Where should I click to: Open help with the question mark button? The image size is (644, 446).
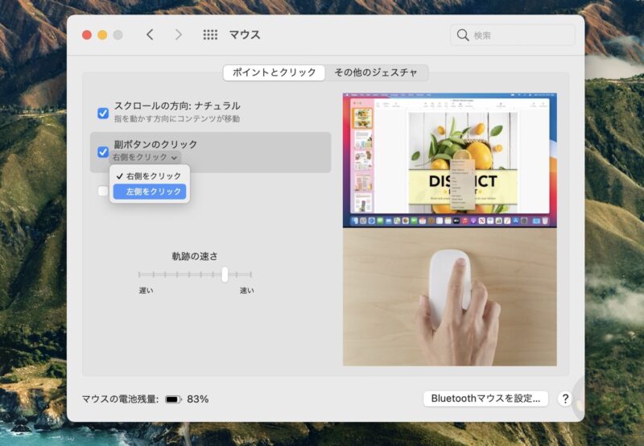[x=565, y=399]
